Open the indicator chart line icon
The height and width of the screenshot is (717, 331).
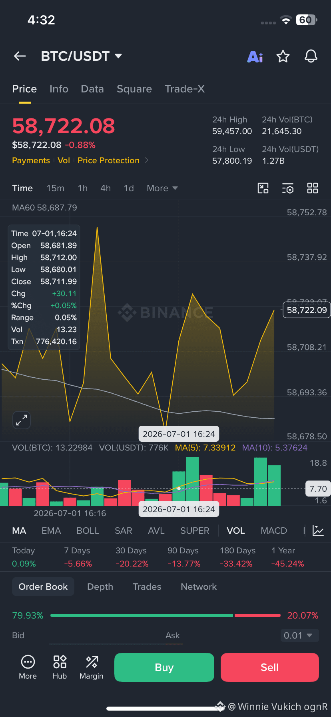coord(318,531)
